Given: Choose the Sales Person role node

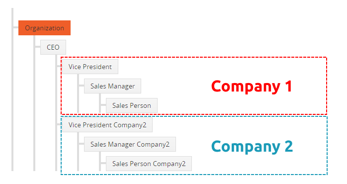Looking at the screenshot, I should [132, 105].
